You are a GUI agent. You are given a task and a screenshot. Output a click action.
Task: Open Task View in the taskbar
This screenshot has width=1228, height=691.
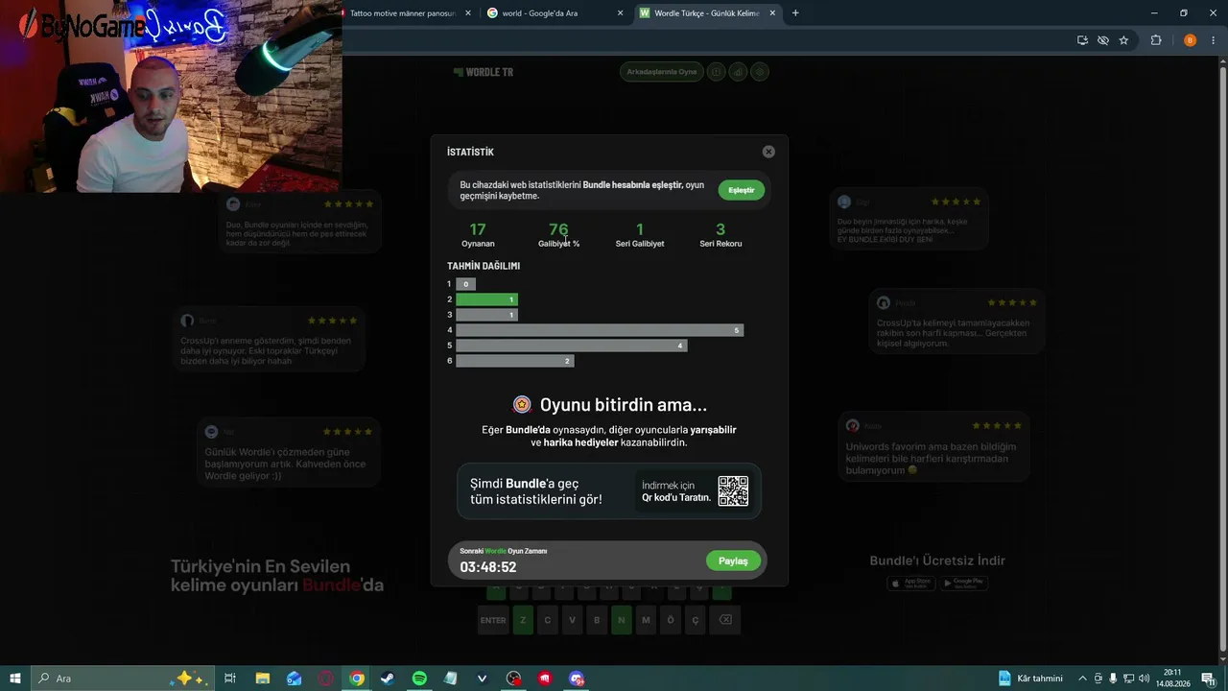[x=230, y=679]
